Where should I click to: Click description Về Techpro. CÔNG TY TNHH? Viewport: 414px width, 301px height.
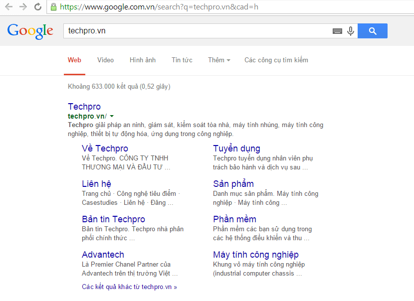126,163
